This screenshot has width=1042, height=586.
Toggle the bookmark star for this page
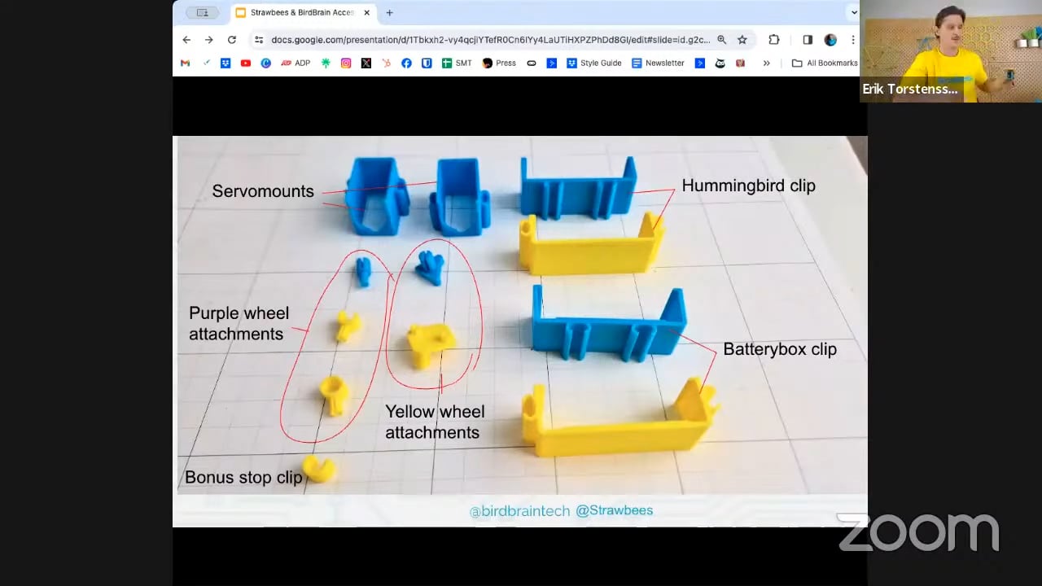pyautogui.click(x=742, y=39)
